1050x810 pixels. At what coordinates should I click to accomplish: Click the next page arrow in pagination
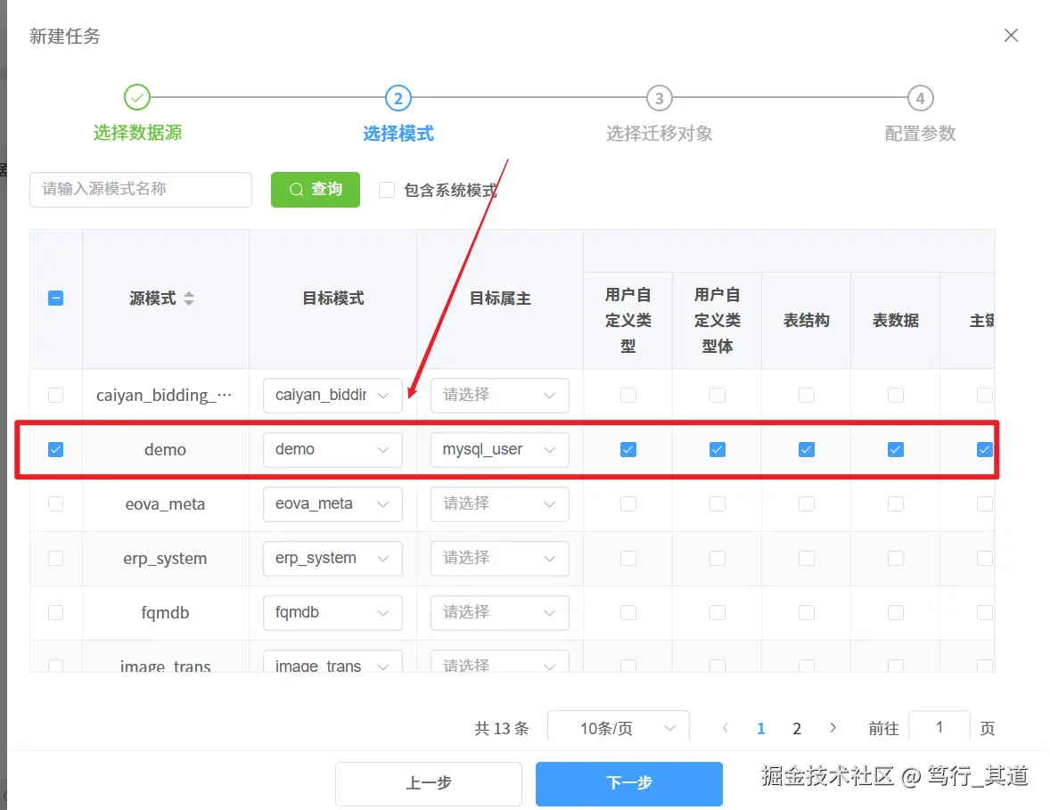coord(833,728)
